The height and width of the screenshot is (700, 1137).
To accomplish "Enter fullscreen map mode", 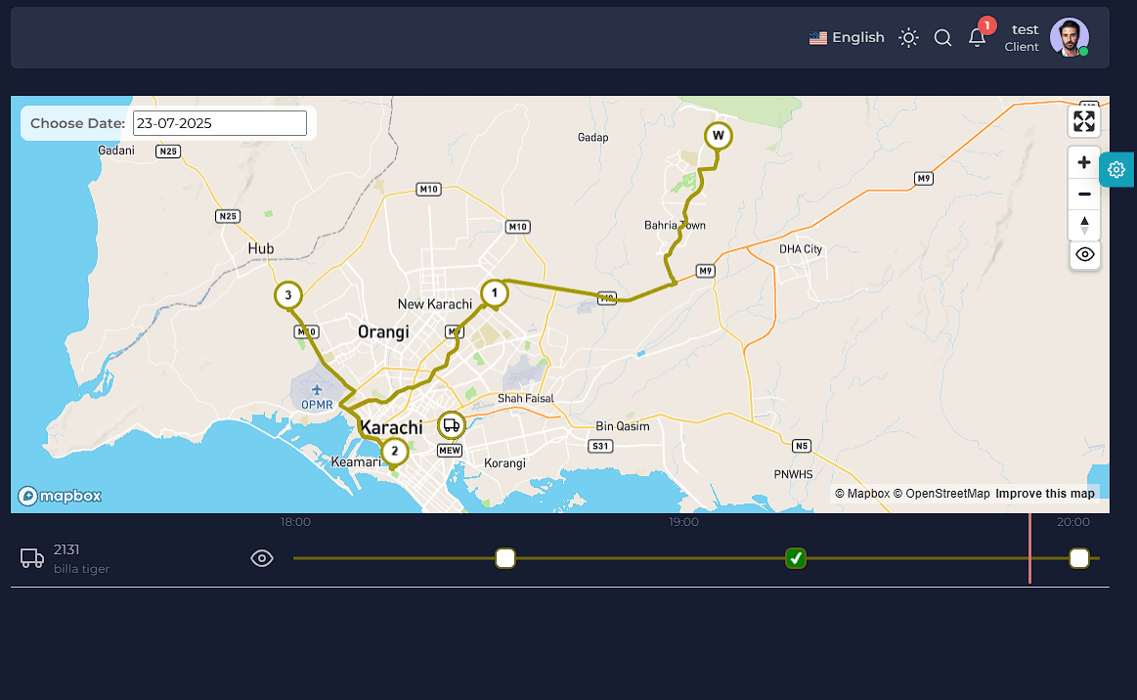I will [1084, 121].
